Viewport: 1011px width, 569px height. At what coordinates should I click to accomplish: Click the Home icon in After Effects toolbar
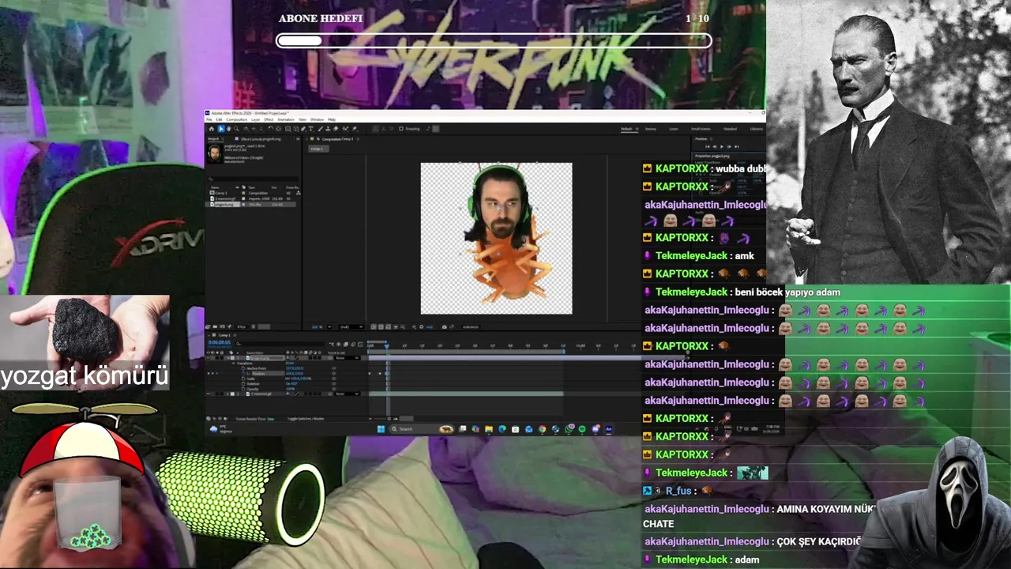coord(212,129)
